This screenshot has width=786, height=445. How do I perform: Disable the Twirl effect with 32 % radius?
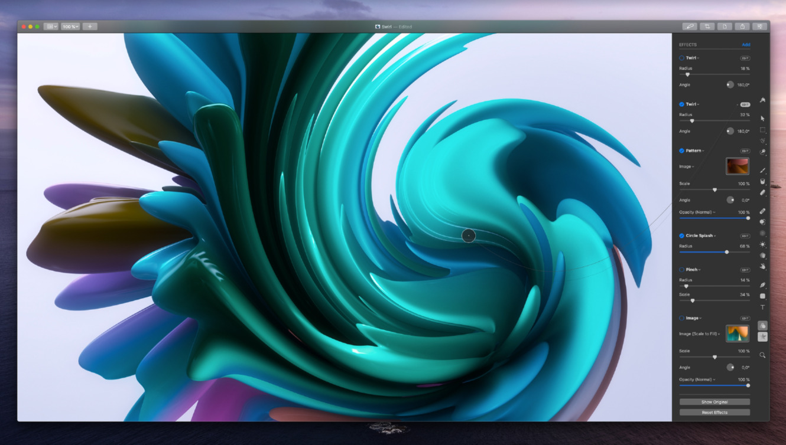(x=681, y=104)
